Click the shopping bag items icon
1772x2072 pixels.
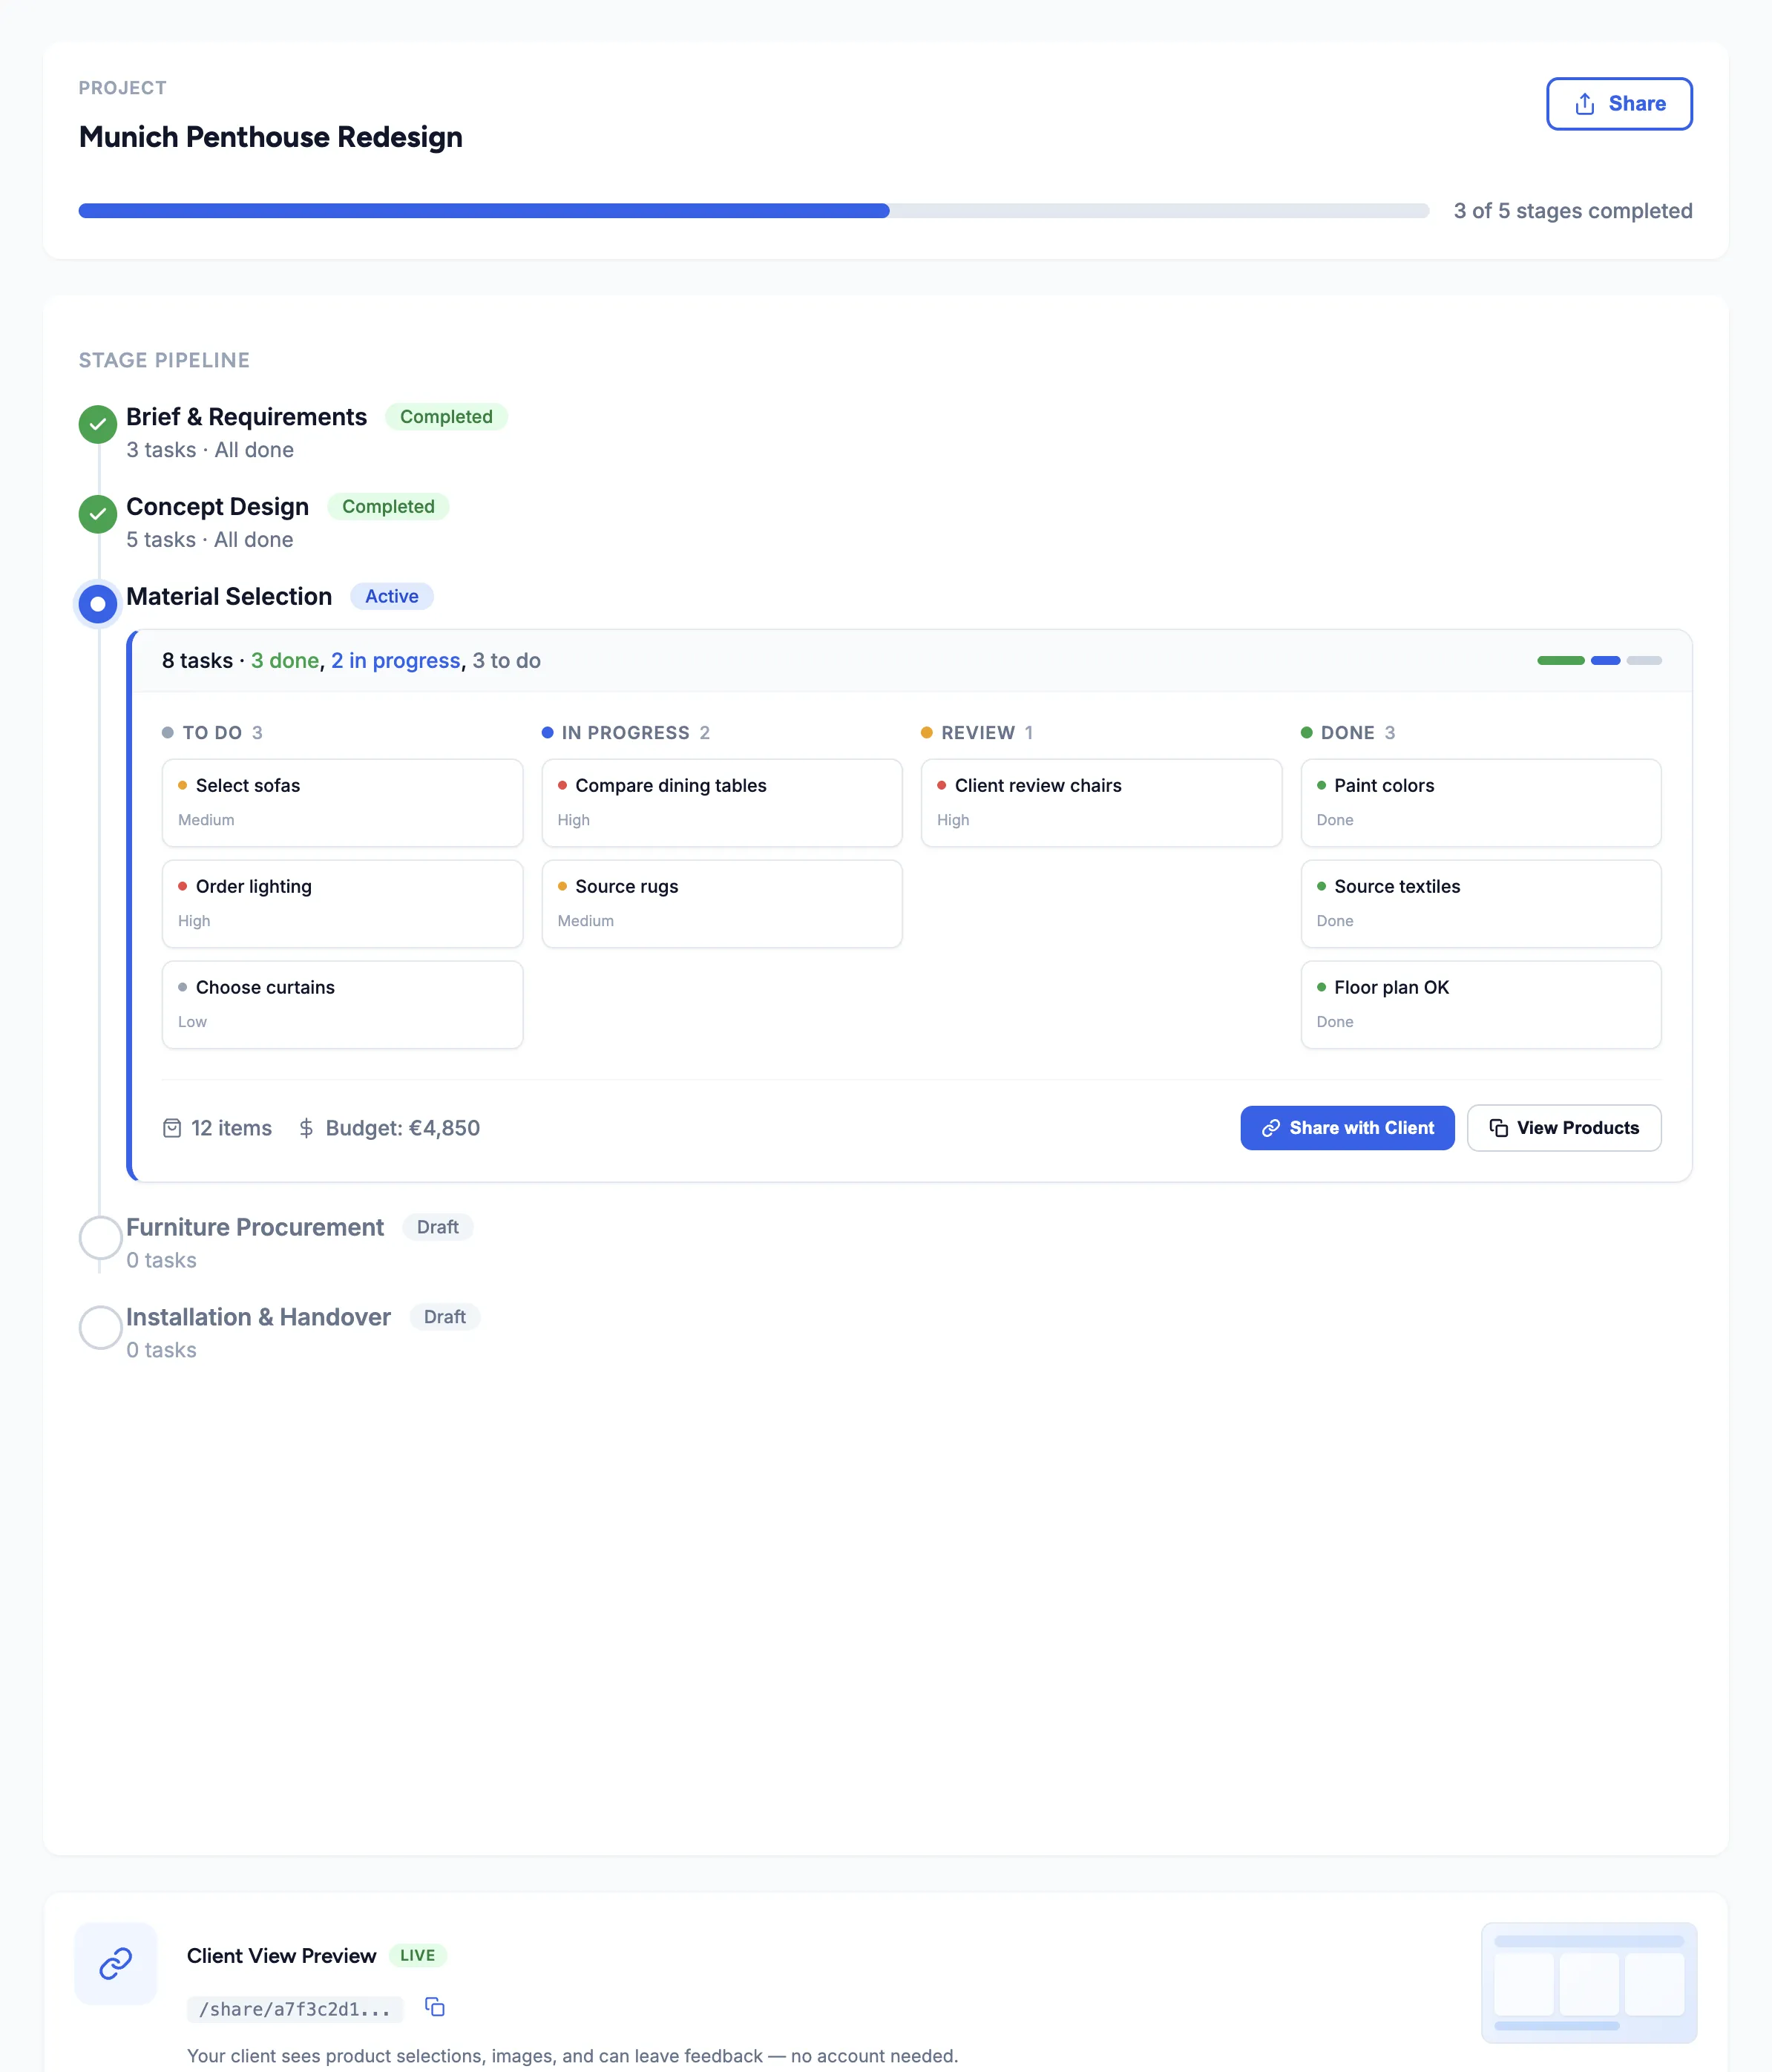coord(172,1128)
